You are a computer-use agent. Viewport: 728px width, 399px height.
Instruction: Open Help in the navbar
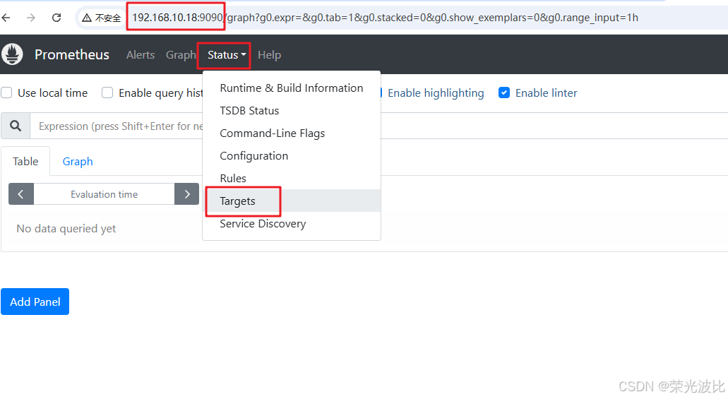click(x=269, y=55)
